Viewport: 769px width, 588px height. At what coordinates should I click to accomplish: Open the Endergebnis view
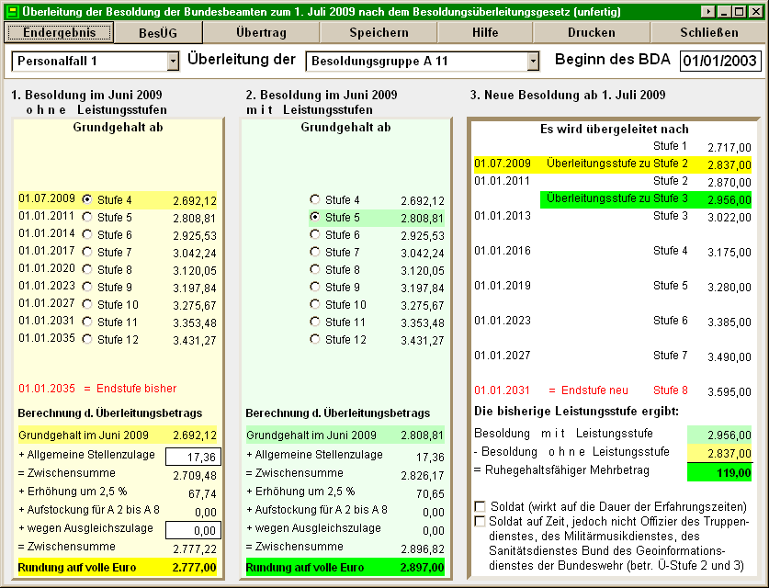click(60, 33)
